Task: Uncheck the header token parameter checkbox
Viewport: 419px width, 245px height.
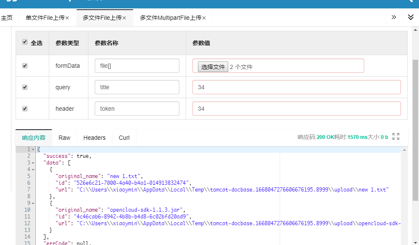Action: pyautogui.click(x=25, y=109)
